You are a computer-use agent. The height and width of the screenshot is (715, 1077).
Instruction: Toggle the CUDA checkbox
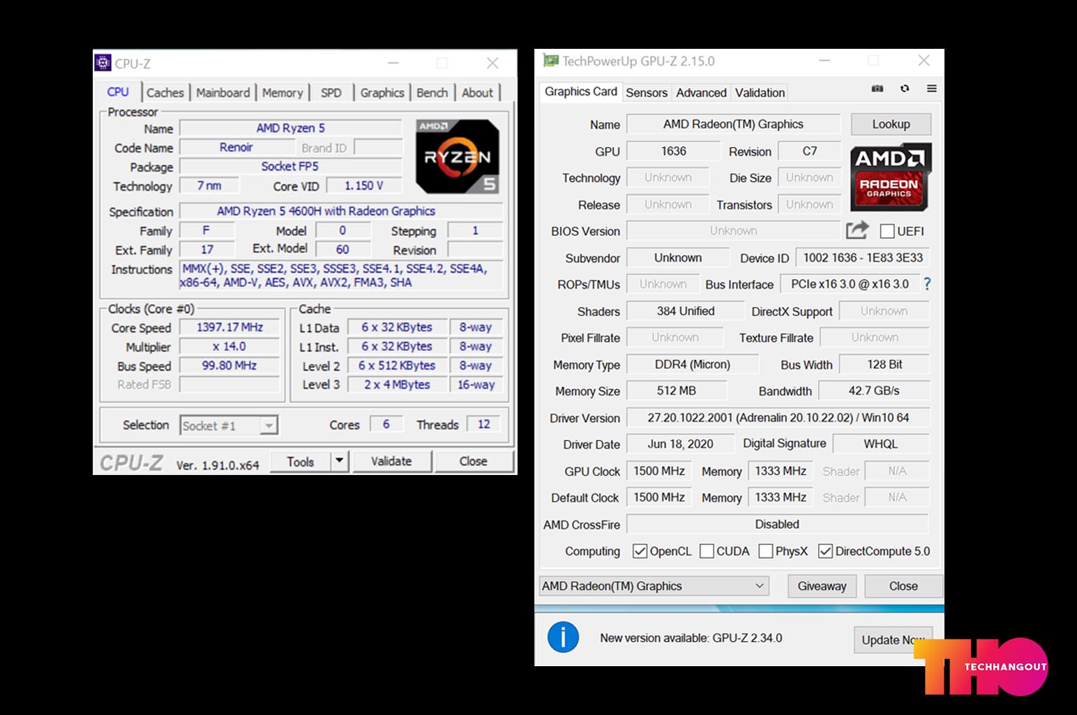707,551
